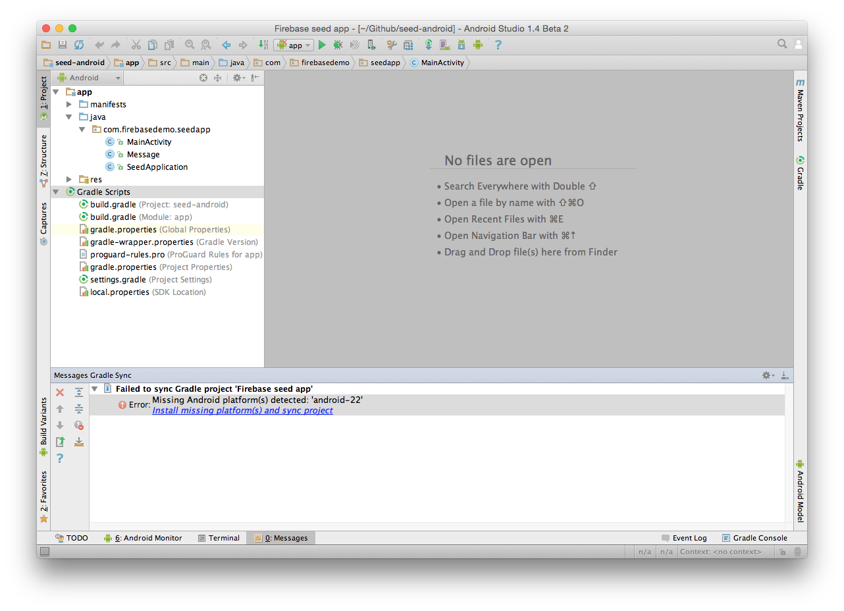The width and height of the screenshot is (844, 611).
Task: Click the Search Everywhere magnifier icon
Action: (782, 44)
